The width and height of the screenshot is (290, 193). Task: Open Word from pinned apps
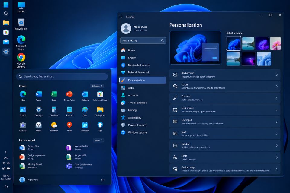[x=38, y=96]
